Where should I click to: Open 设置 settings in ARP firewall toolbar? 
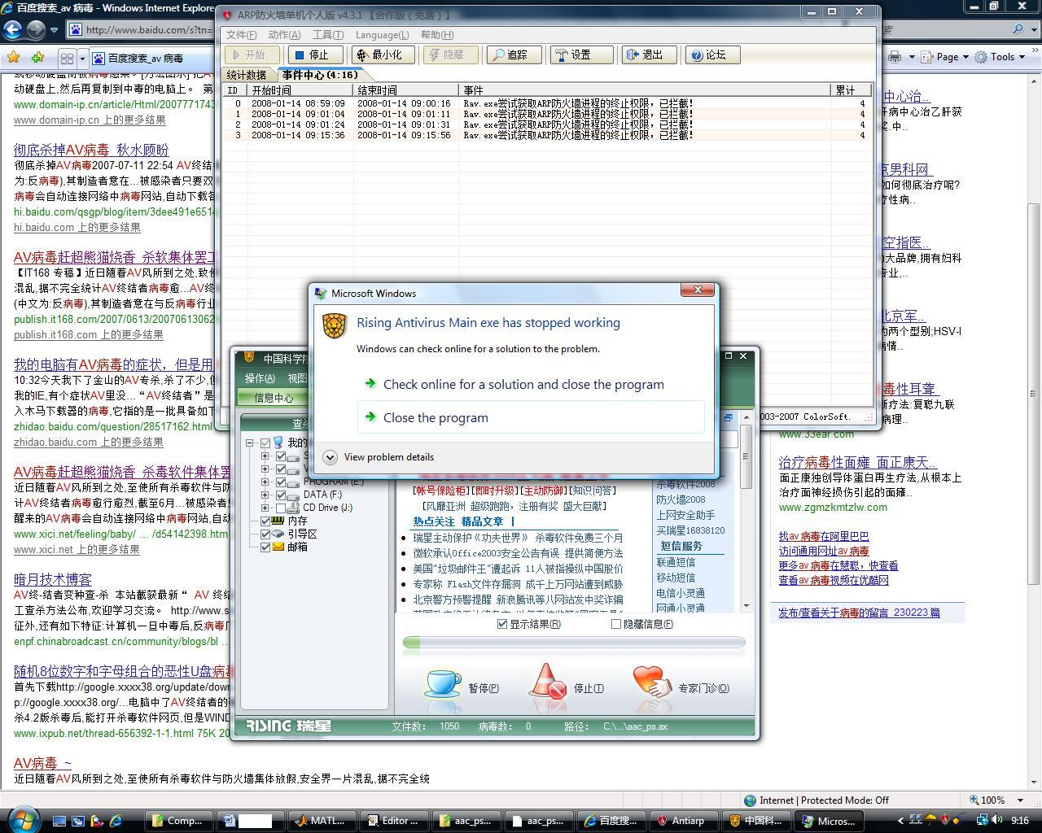tap(573, 55)
